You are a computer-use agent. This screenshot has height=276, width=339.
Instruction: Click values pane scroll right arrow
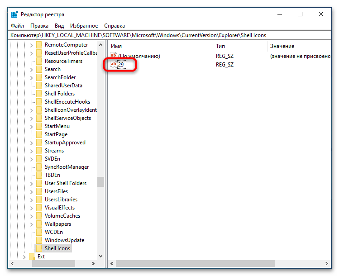click(x=327, y=263)
